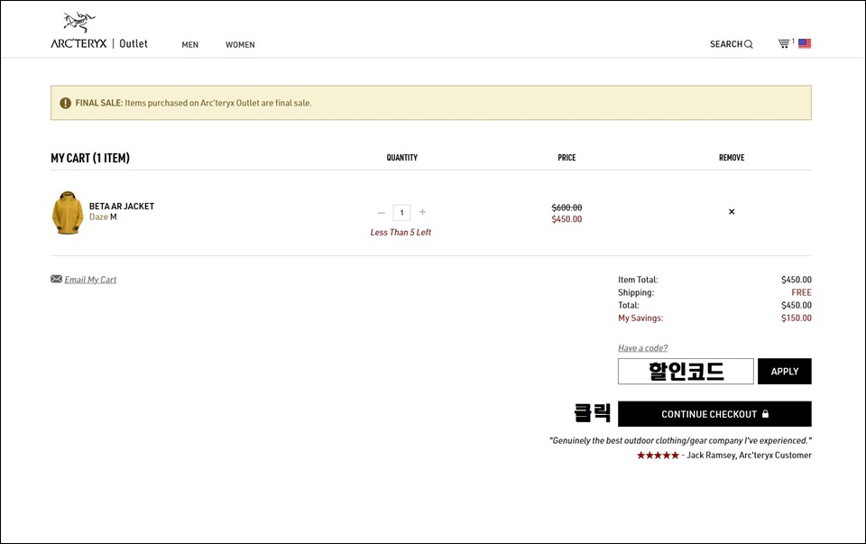Click the 'Jack Ramsey, Arc'teryx Customer' attribution
The height and width of the screenshot is (544, 866).
coord(749,455)
